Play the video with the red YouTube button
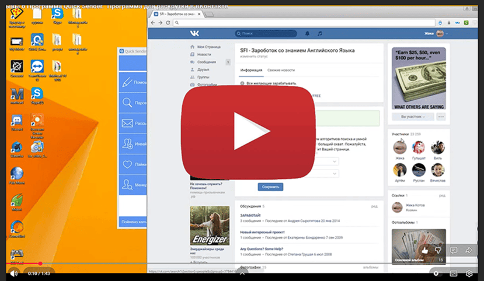484x281 pixels. [x=248, y=132]
